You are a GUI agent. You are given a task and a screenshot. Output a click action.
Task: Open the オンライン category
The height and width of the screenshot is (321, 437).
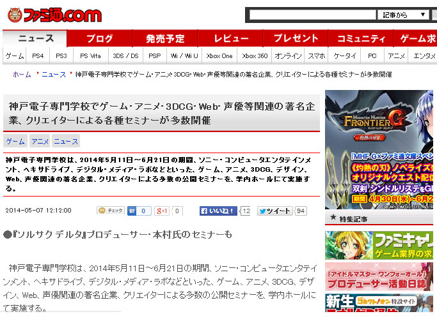pos(288,56)
